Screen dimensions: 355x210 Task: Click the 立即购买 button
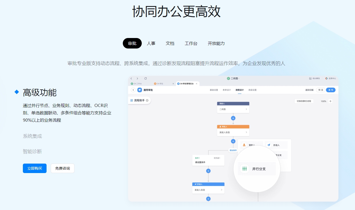[35, 168]
